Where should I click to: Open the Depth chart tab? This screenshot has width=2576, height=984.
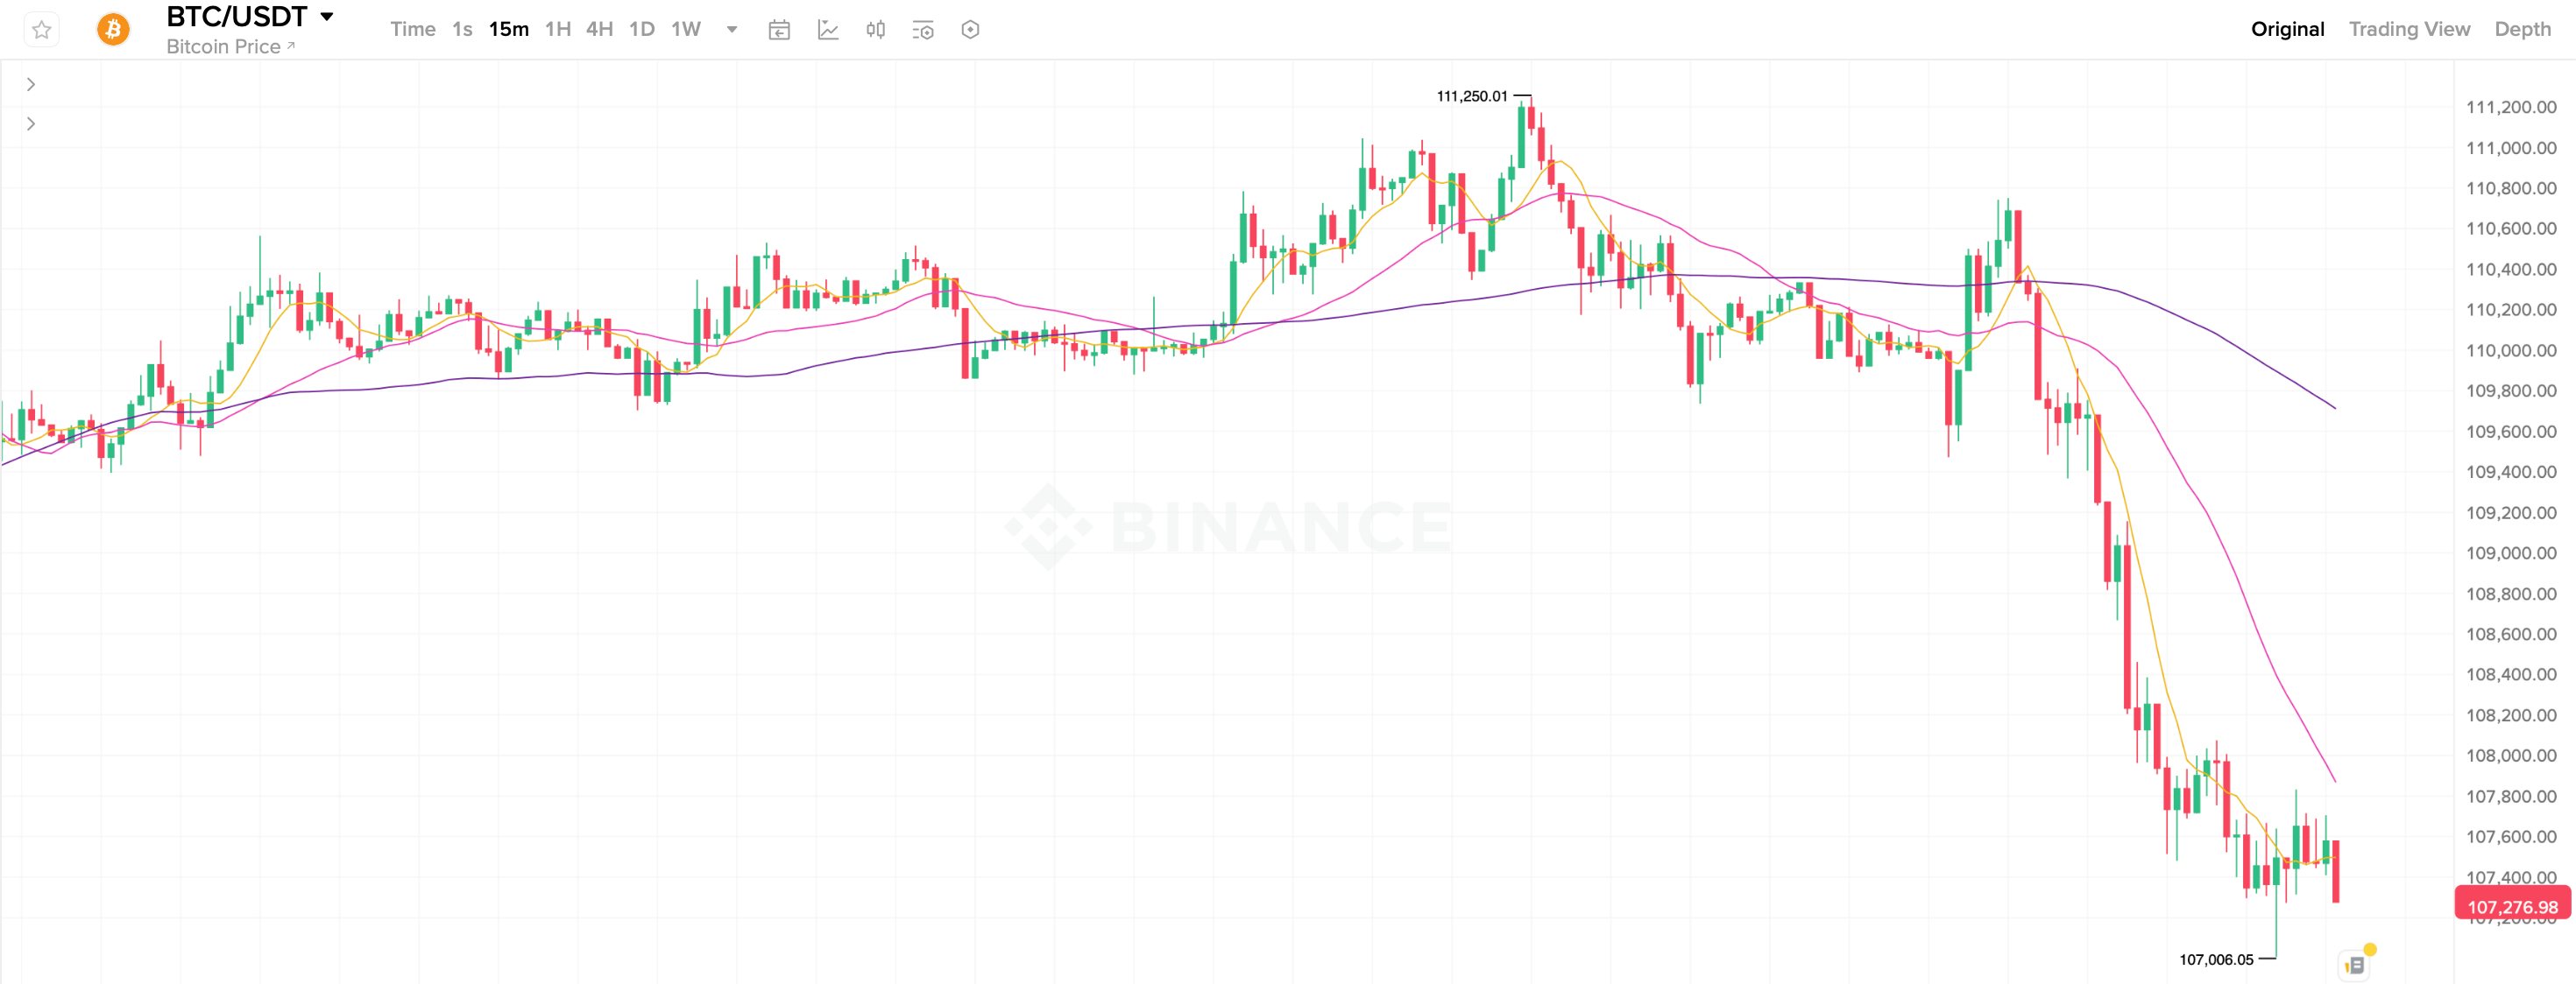pos(2522,30)
